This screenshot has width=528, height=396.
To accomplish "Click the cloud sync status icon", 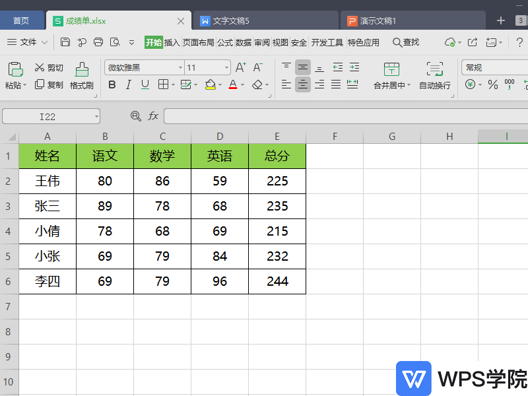I will pyautogui.click(x=450, y=42).
